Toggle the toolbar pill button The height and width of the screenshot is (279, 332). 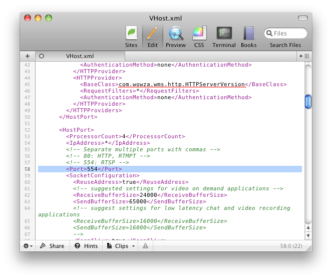coord(303,18)
